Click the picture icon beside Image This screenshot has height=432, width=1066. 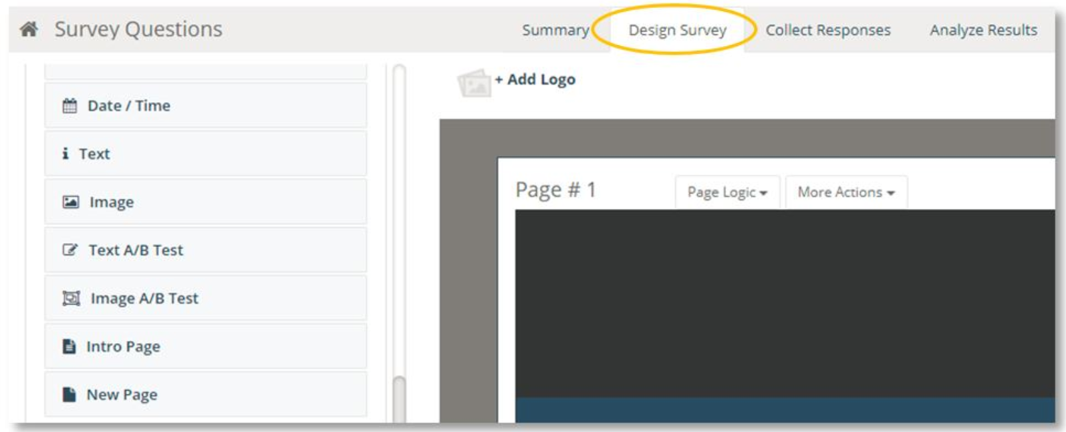[70, 202]
